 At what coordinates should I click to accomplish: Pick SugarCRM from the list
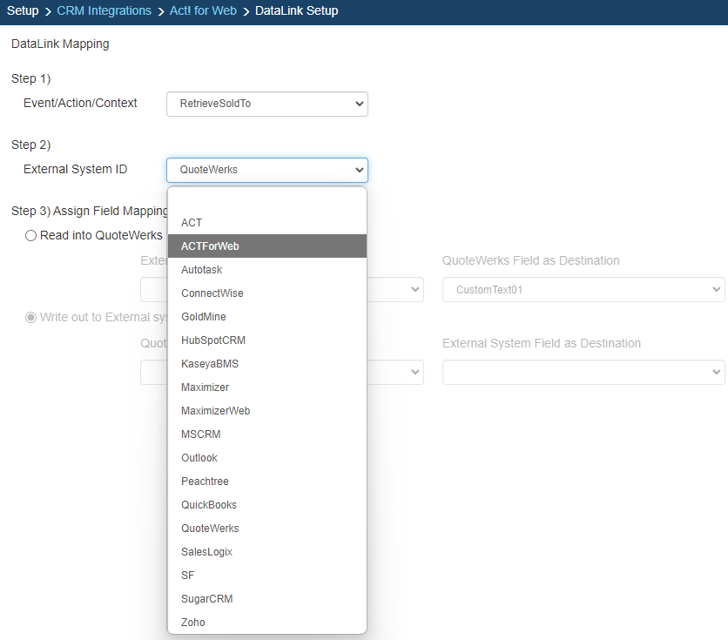[x=206, y=599]
